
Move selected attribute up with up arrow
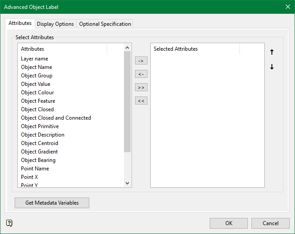click(272, 52)
